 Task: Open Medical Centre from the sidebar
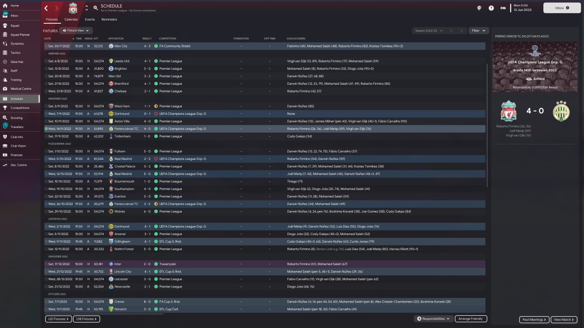(x=21, y=88)
